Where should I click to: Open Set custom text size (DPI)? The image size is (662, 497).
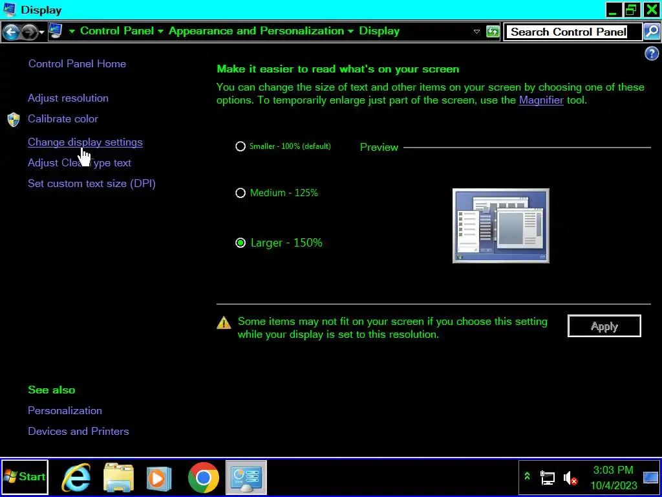coord(92,184)
